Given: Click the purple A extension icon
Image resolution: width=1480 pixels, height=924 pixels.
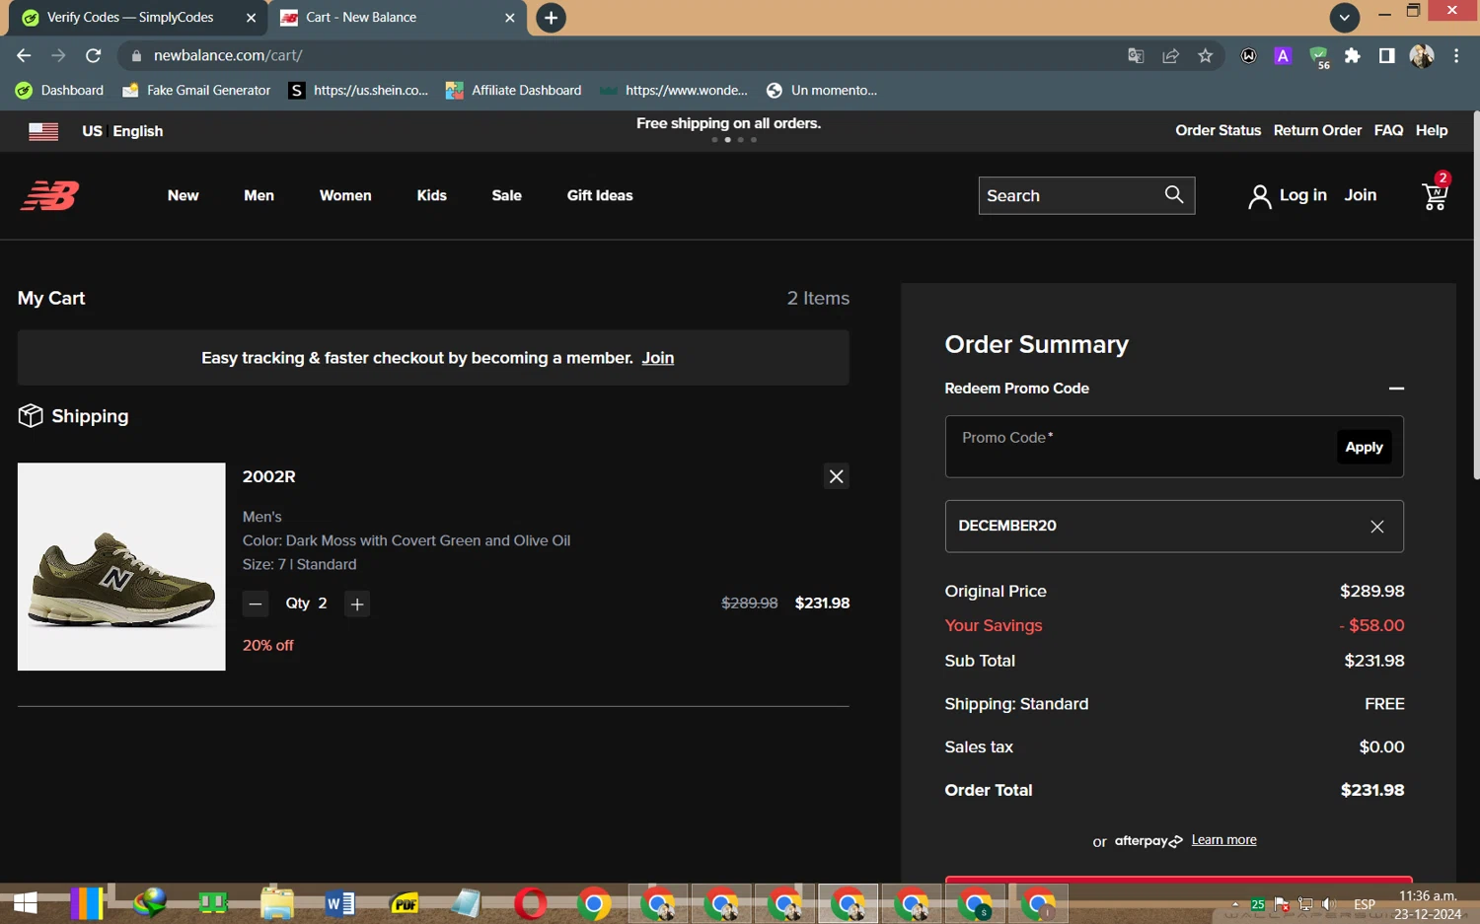Looking at the screenshot, I should coord(1283,56).
